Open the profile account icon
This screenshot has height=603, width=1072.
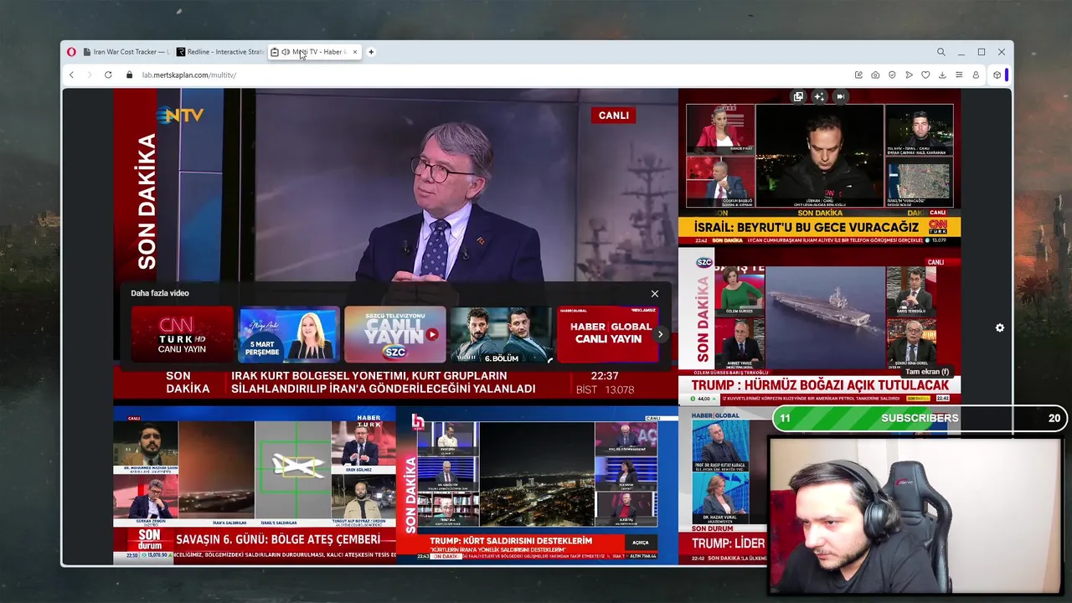click(x=976, y=75)
